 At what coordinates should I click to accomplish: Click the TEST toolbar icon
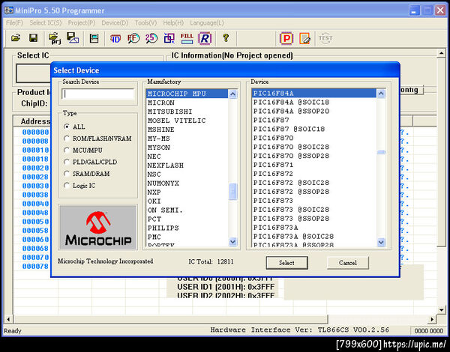click(x=325, y=38)
